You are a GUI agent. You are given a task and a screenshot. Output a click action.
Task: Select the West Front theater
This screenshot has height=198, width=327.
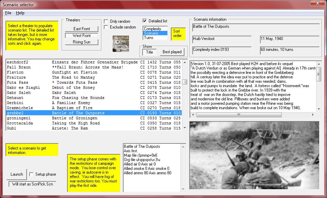pos(82,36)
